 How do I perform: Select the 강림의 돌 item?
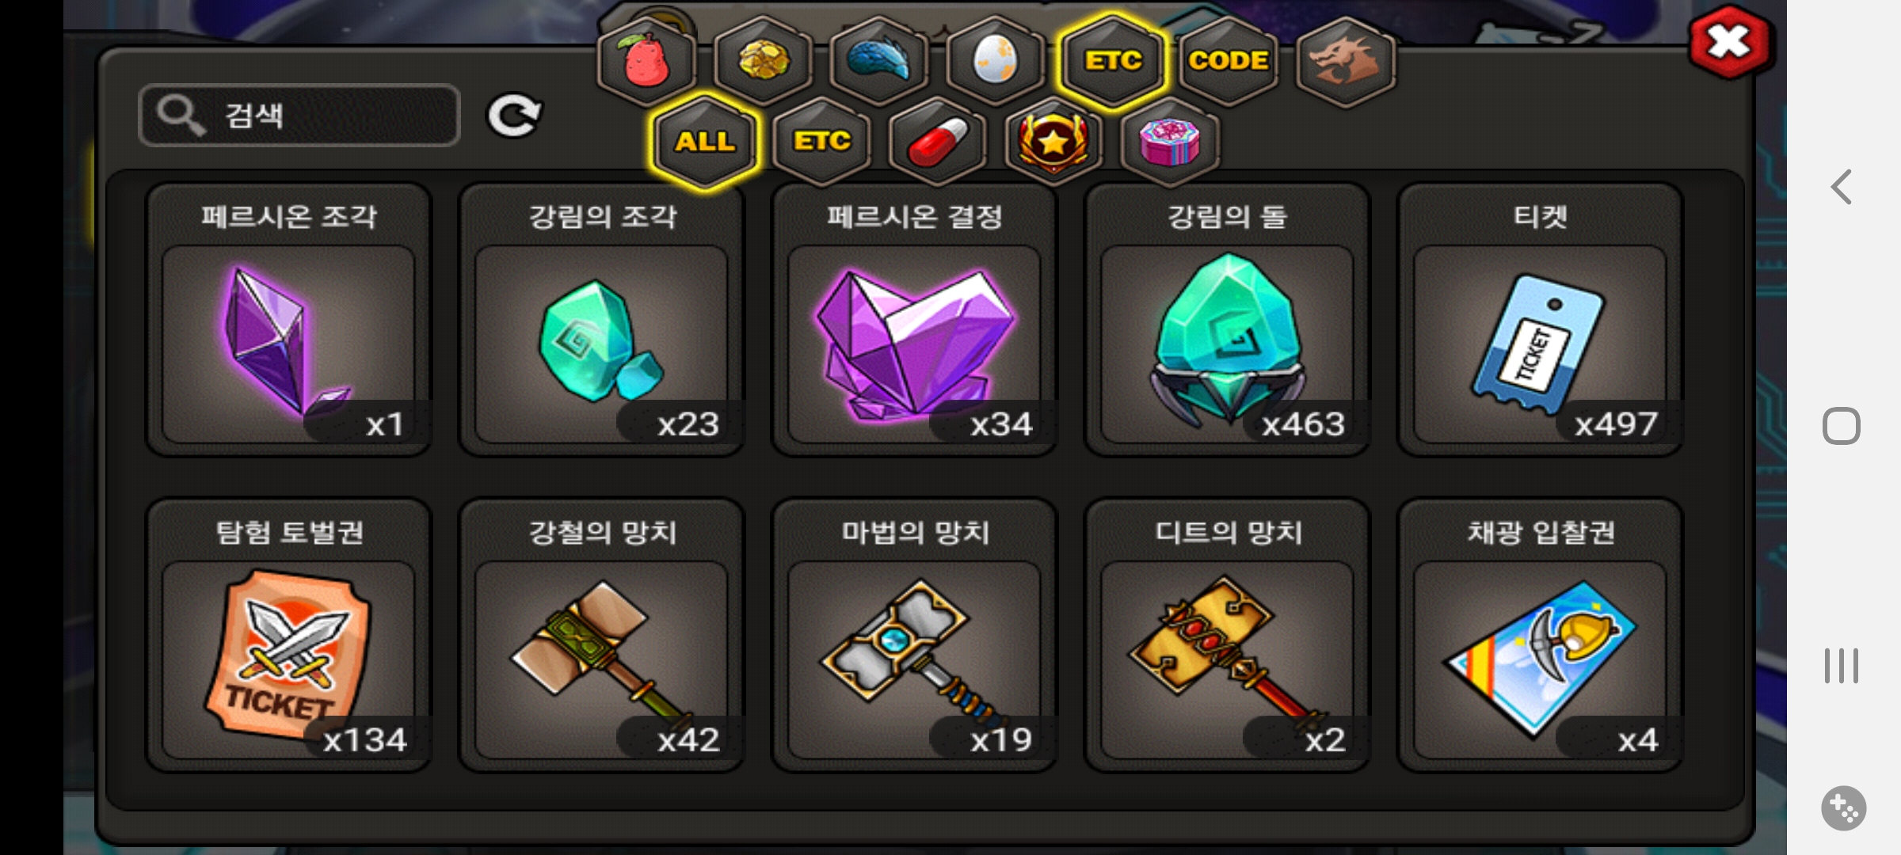click(x=1227, y=320)
